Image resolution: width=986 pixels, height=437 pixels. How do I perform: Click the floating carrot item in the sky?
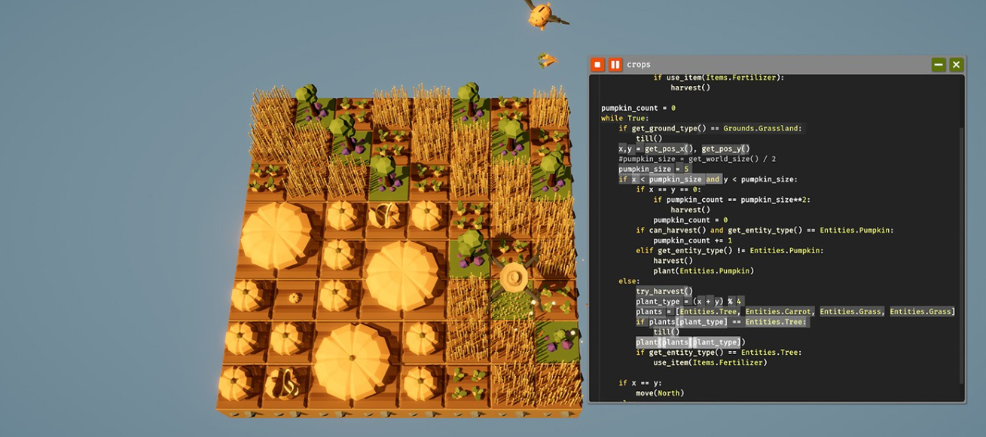(x=547, y=60)
